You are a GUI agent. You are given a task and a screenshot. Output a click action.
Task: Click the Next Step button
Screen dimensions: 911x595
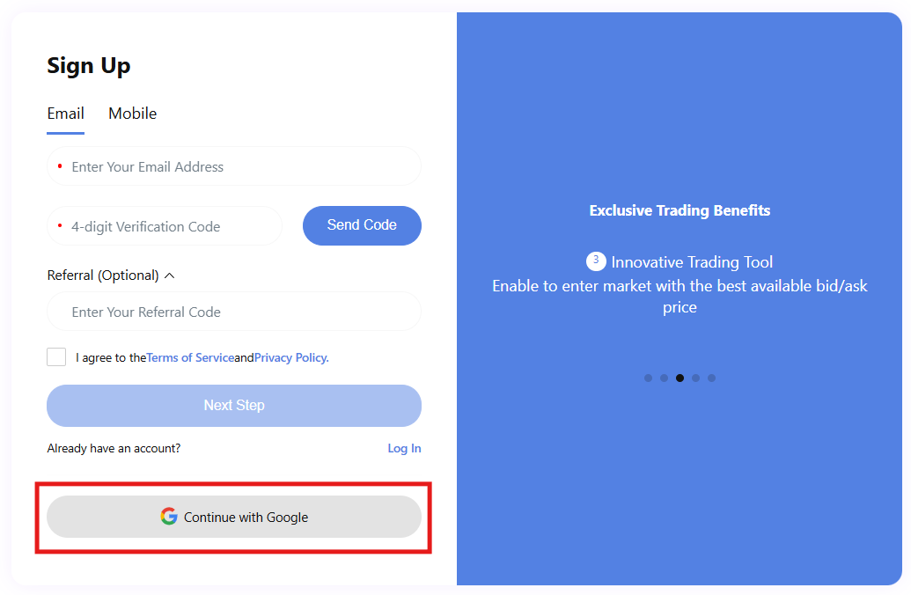pos(234,406)
